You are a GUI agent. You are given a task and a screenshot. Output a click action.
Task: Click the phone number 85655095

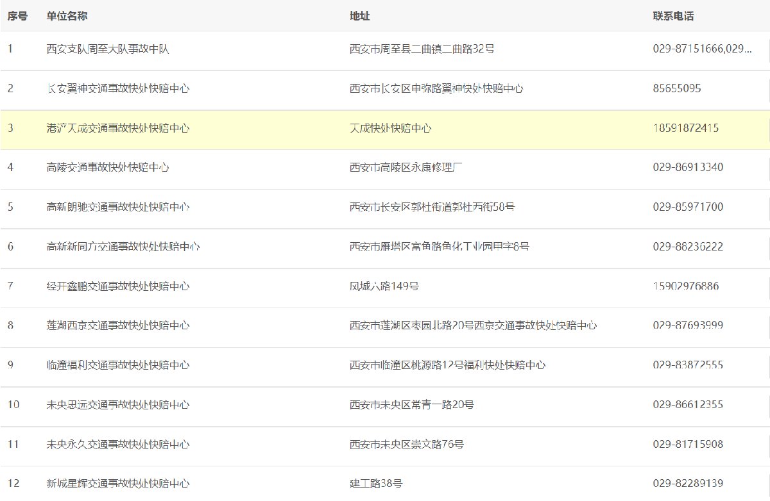[x=677, y=89]
